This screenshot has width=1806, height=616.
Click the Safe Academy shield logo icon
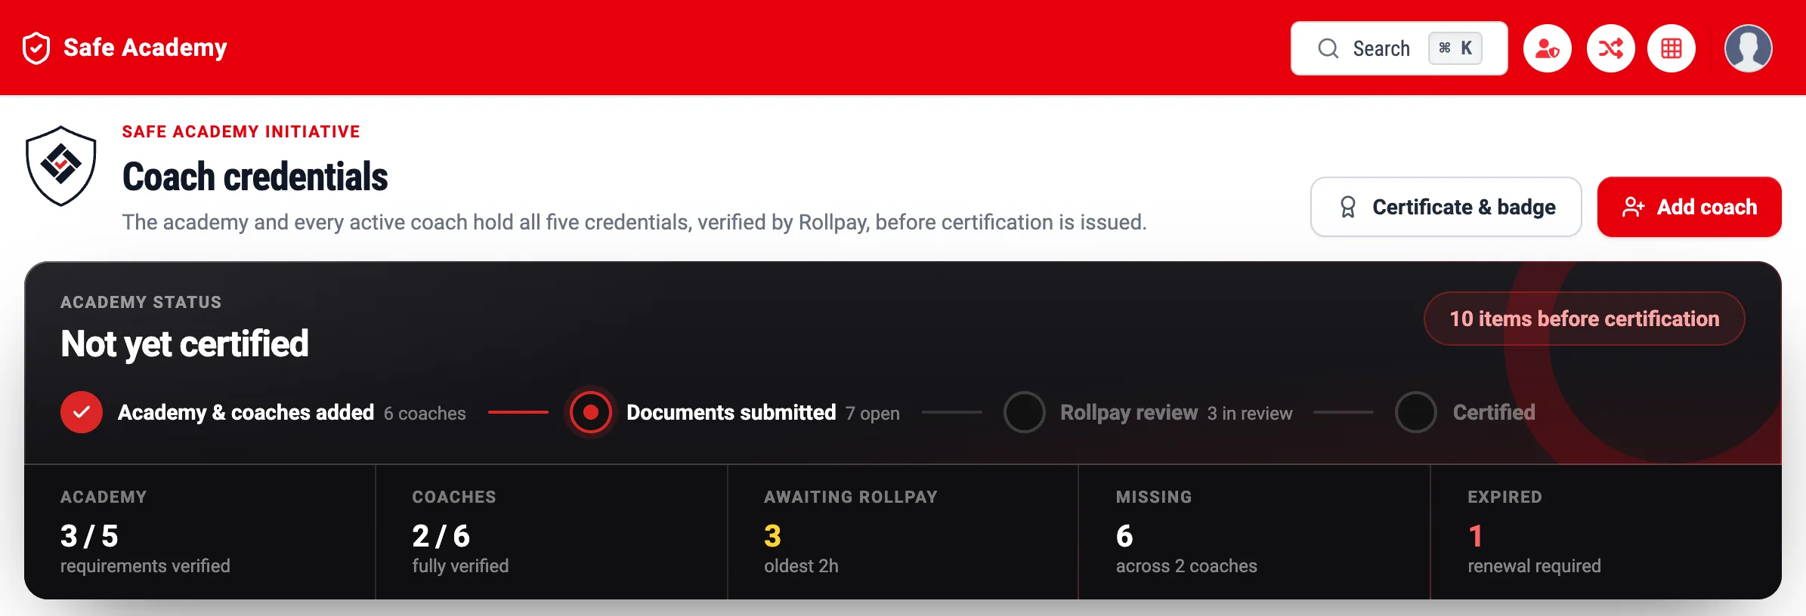click(x=36, y=48)
